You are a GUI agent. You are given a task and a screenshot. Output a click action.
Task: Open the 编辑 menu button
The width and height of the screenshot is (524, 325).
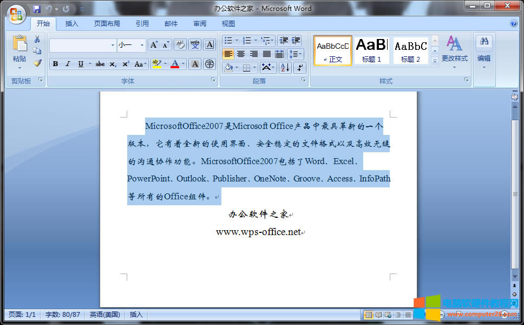point(484,52)
